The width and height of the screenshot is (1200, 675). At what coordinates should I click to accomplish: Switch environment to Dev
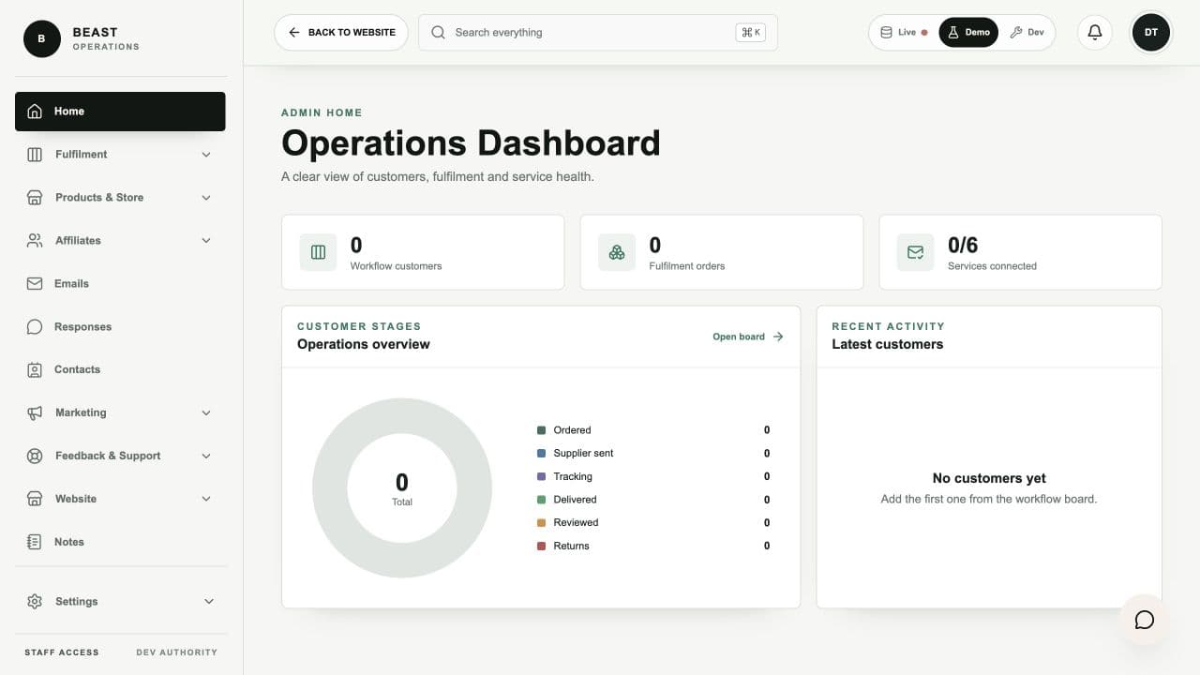pyautogui.click(x=1027, y=33)
